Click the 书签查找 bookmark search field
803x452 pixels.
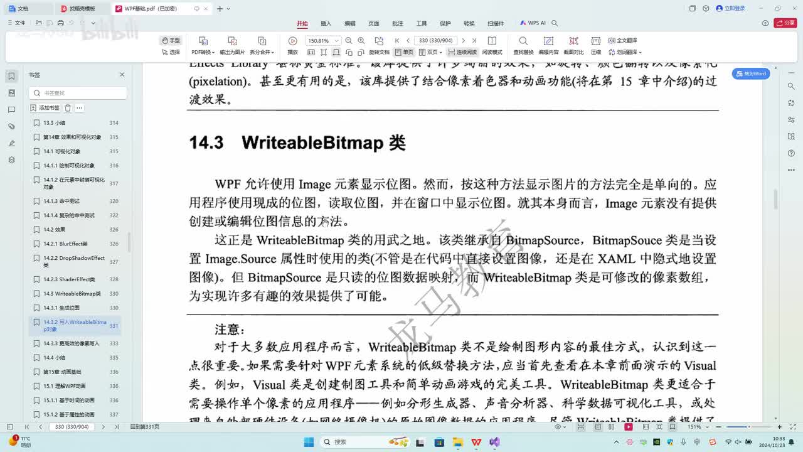point(78,93)
